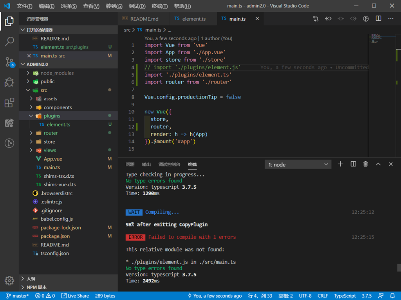401x300 pixels.
Task: Switch to the element.ts editor tab
Action: 193,19
